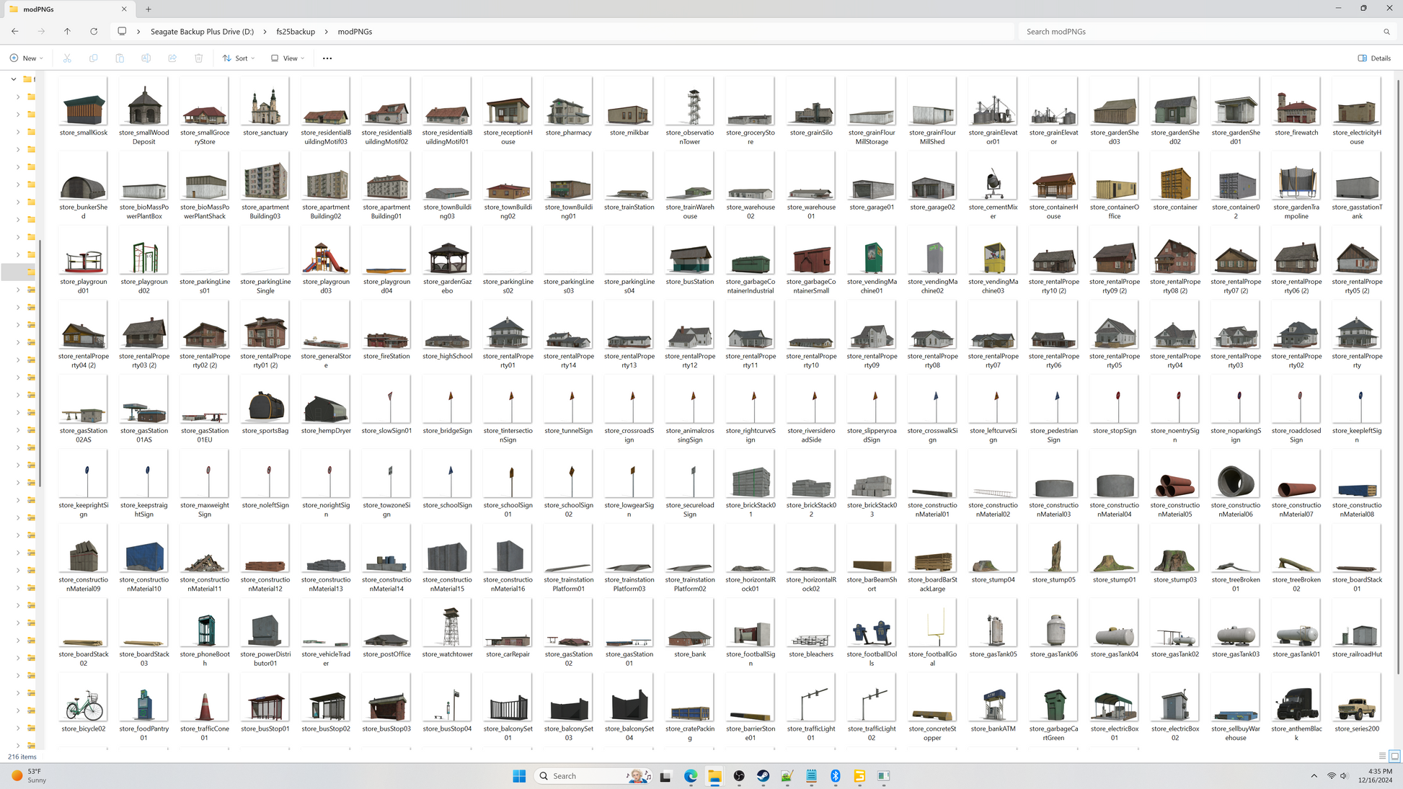This screenshot has width=1403, height=789.
Task: Toggle the Details pane
Action: [x=1374, y=58]
